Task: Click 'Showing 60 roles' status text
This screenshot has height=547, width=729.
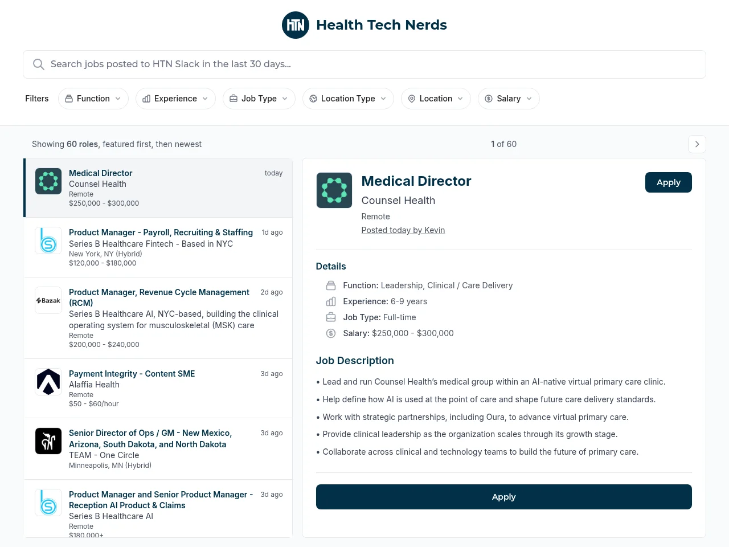Action: (117, 144)
